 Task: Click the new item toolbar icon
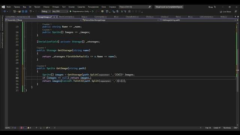15,11
